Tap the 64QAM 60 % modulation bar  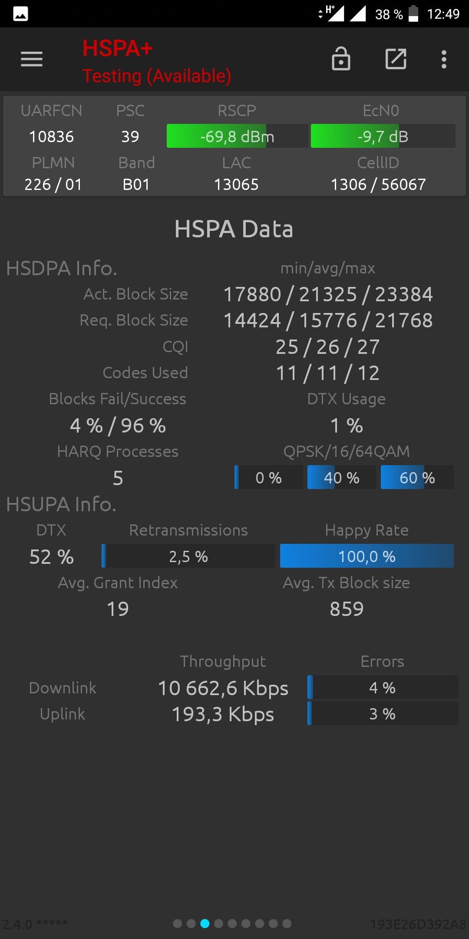[417, 477]
